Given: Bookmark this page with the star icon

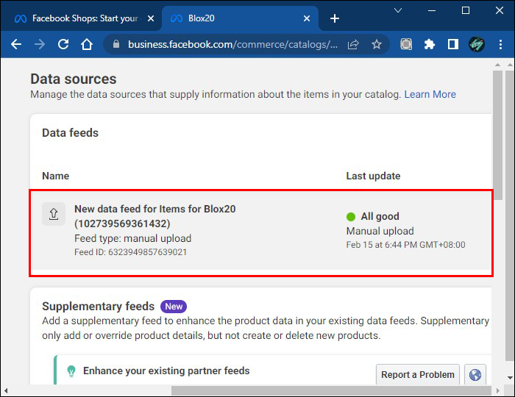Looking at the screenshot, I should [377, 44].
